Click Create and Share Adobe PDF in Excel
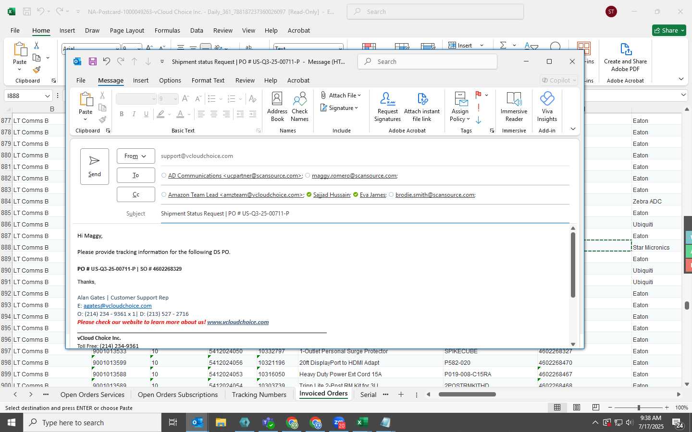This screenshot has width=692, height=432. click(625, 58)
